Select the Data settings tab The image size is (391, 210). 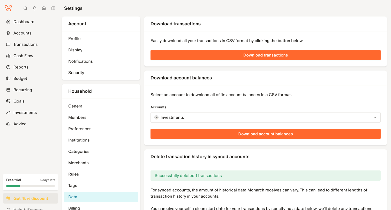(x=101, y=197)
